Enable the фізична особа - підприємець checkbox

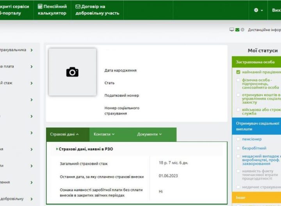[x=238, y=80]
